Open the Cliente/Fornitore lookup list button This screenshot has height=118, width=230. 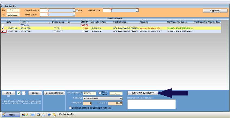74,10
